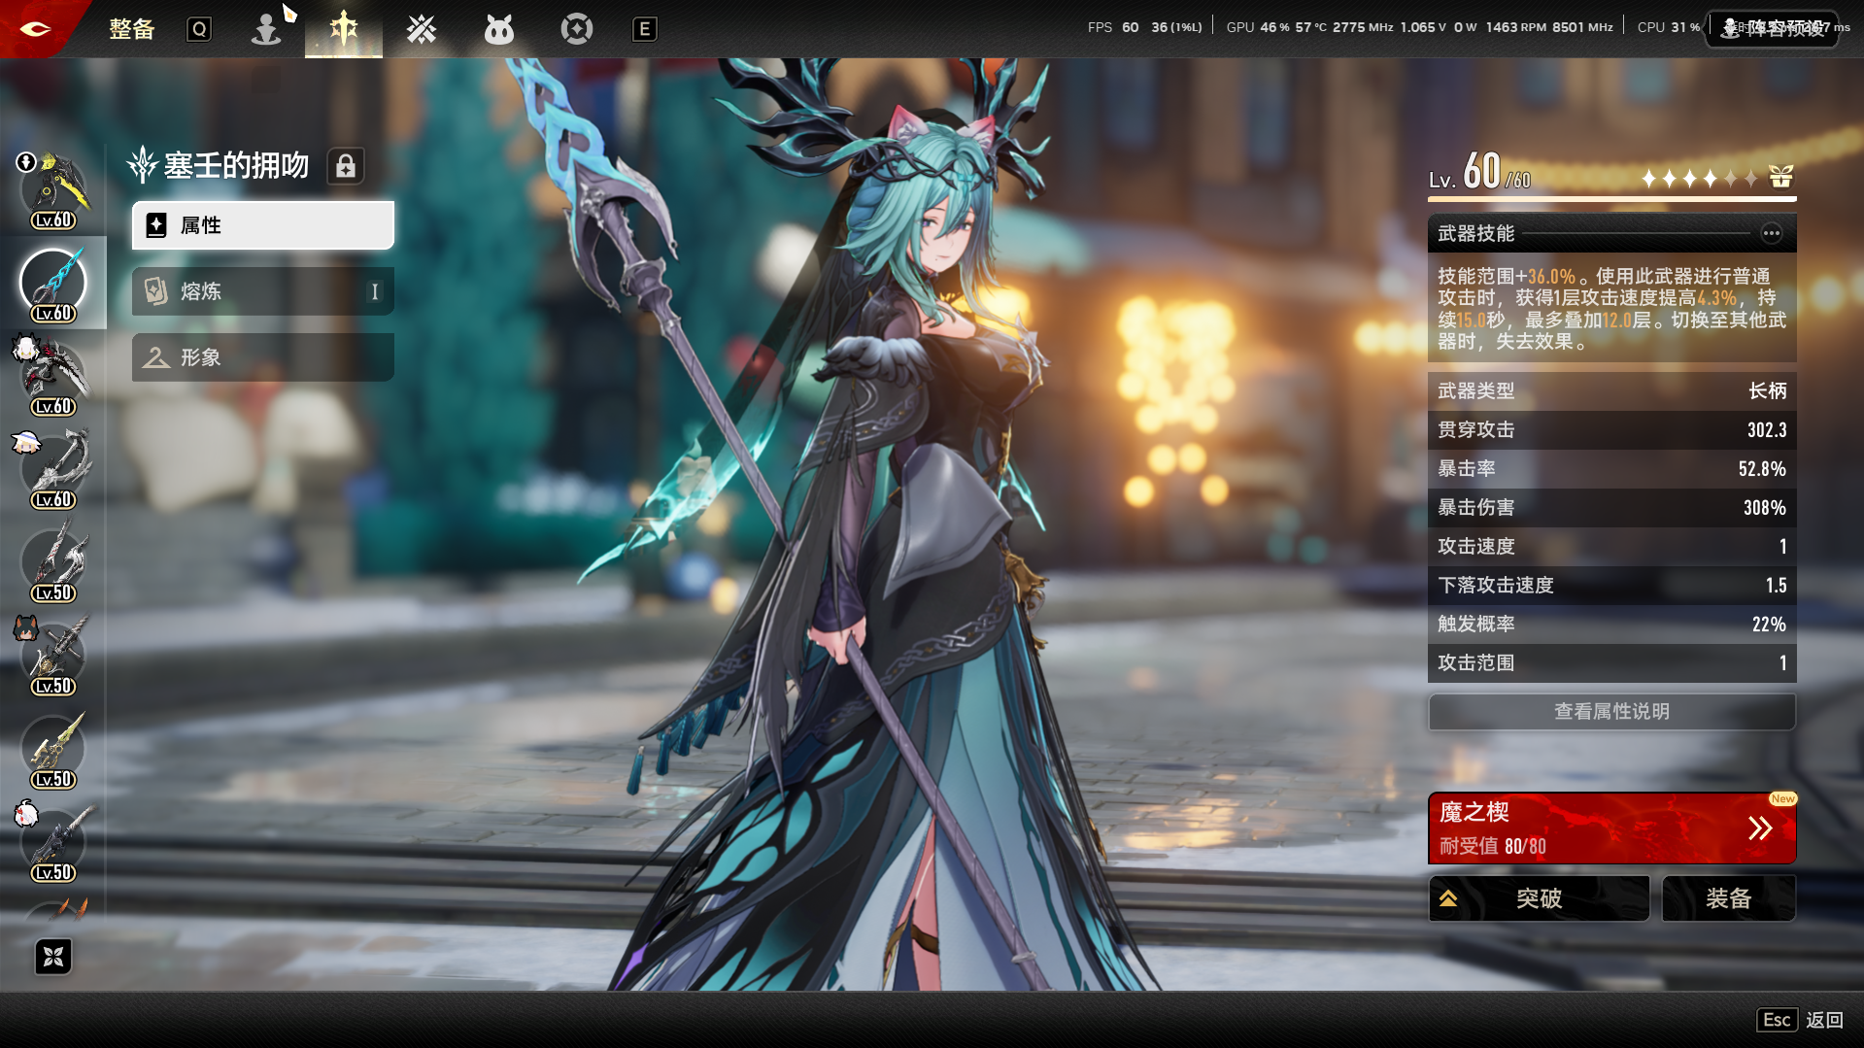
Task: Expand the red 魔之楔 panel
Action: pyautogui.click(x=1611, y=828)
